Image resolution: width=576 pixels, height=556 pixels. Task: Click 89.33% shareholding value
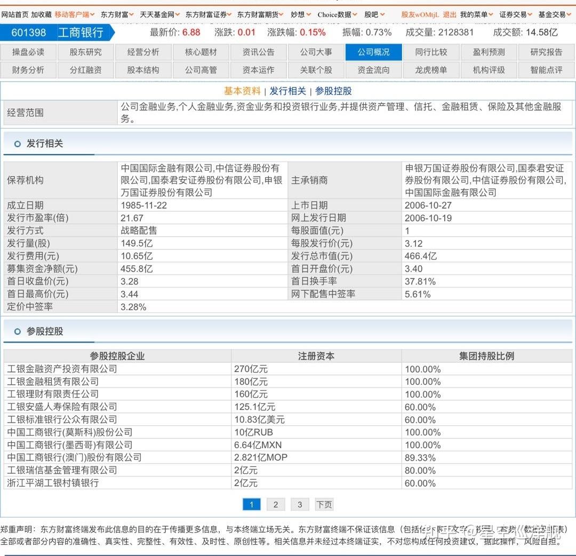pos(420,458)
